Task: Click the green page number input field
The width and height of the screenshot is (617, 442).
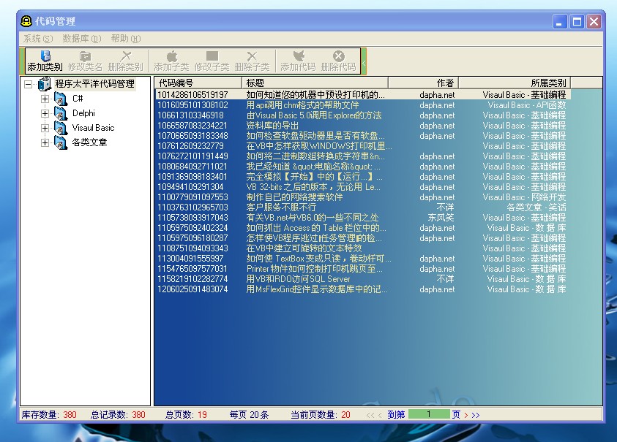Action: click(429, 414)
